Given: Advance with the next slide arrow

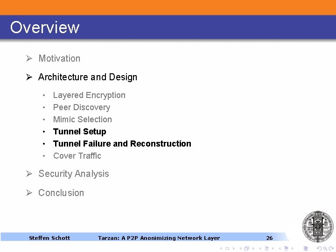Looking at the screenshot, I should [234, 248].
